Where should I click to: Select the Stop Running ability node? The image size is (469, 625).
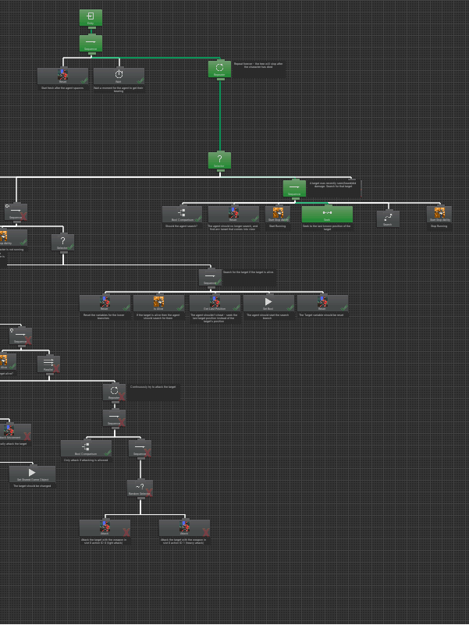click(439, 214)
